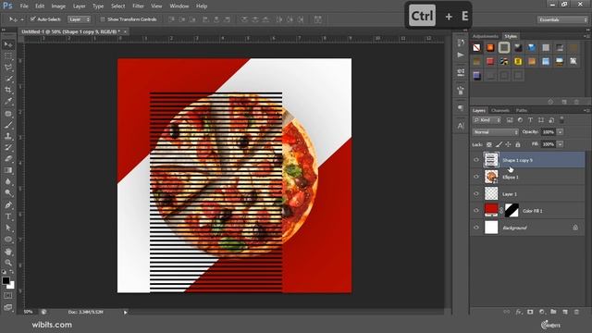592x333 pixels.
Task: Select the Gradient tool
Action: tap(8, 170)
